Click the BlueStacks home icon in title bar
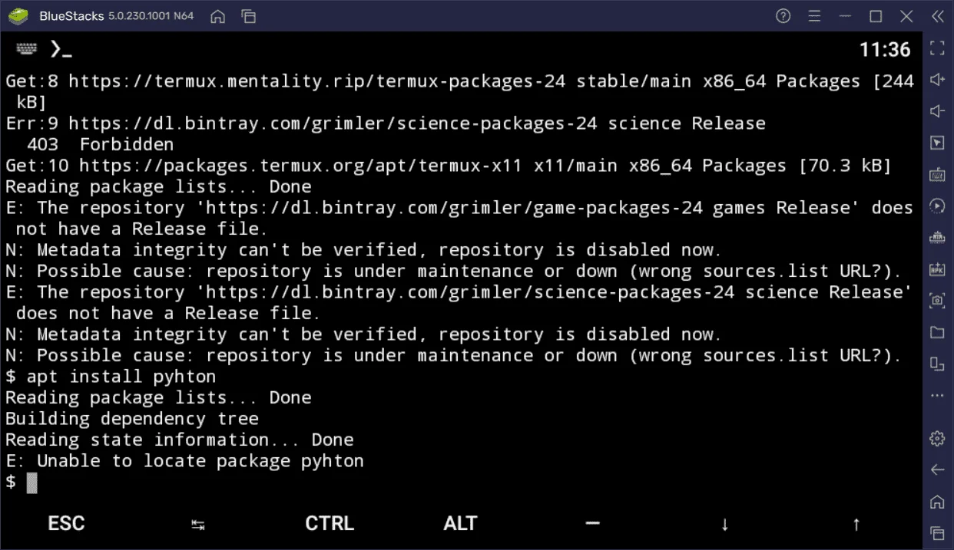 (x=218, y=16)
